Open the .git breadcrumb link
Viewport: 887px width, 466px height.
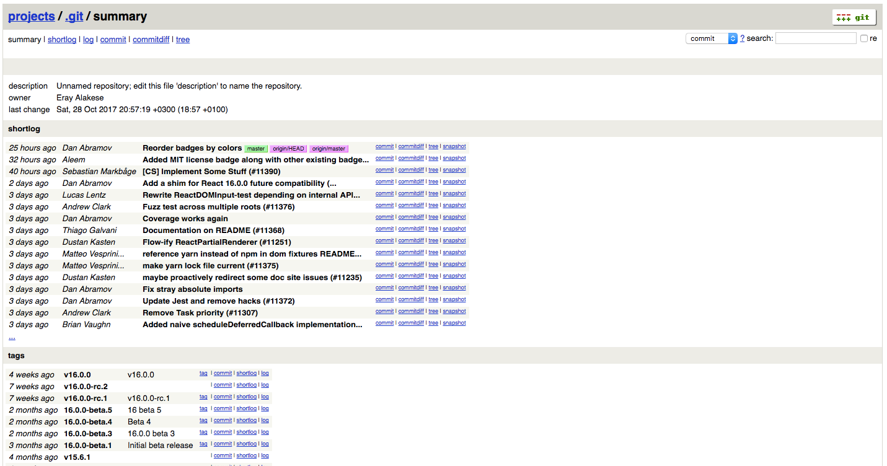click(x=74, y=17)
